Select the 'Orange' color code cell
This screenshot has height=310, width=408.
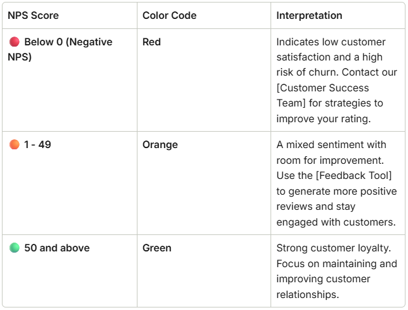coord(160,145)
